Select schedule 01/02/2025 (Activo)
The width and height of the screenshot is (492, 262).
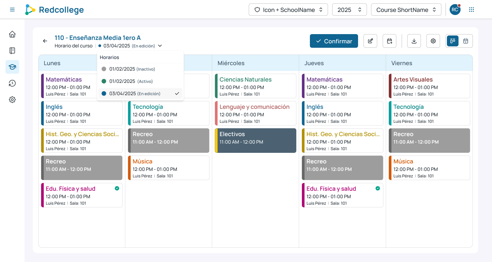(140, 81)
